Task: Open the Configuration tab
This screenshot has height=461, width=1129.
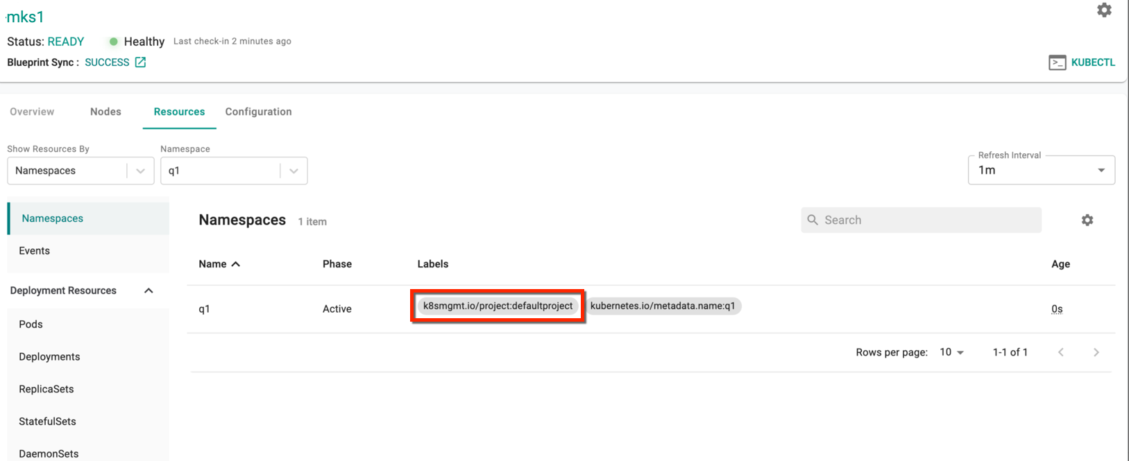Action: click(258, 112)
